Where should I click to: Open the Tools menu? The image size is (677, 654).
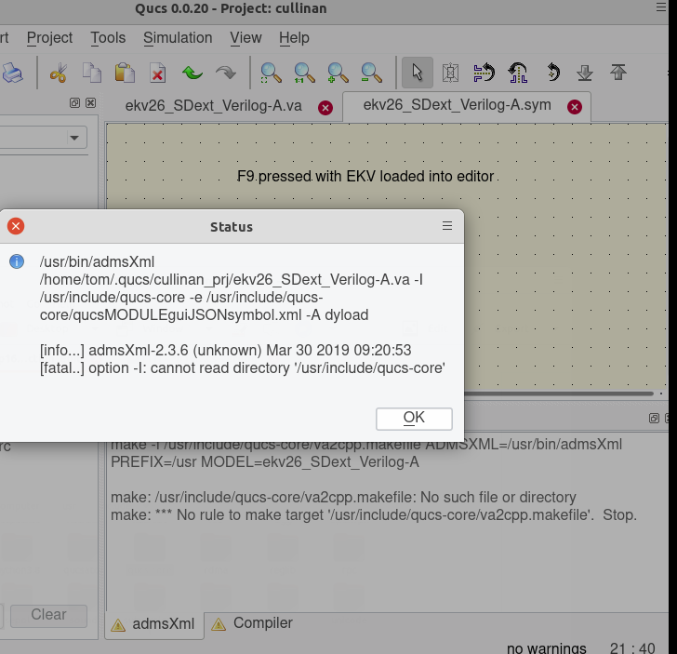pos(108,37)
